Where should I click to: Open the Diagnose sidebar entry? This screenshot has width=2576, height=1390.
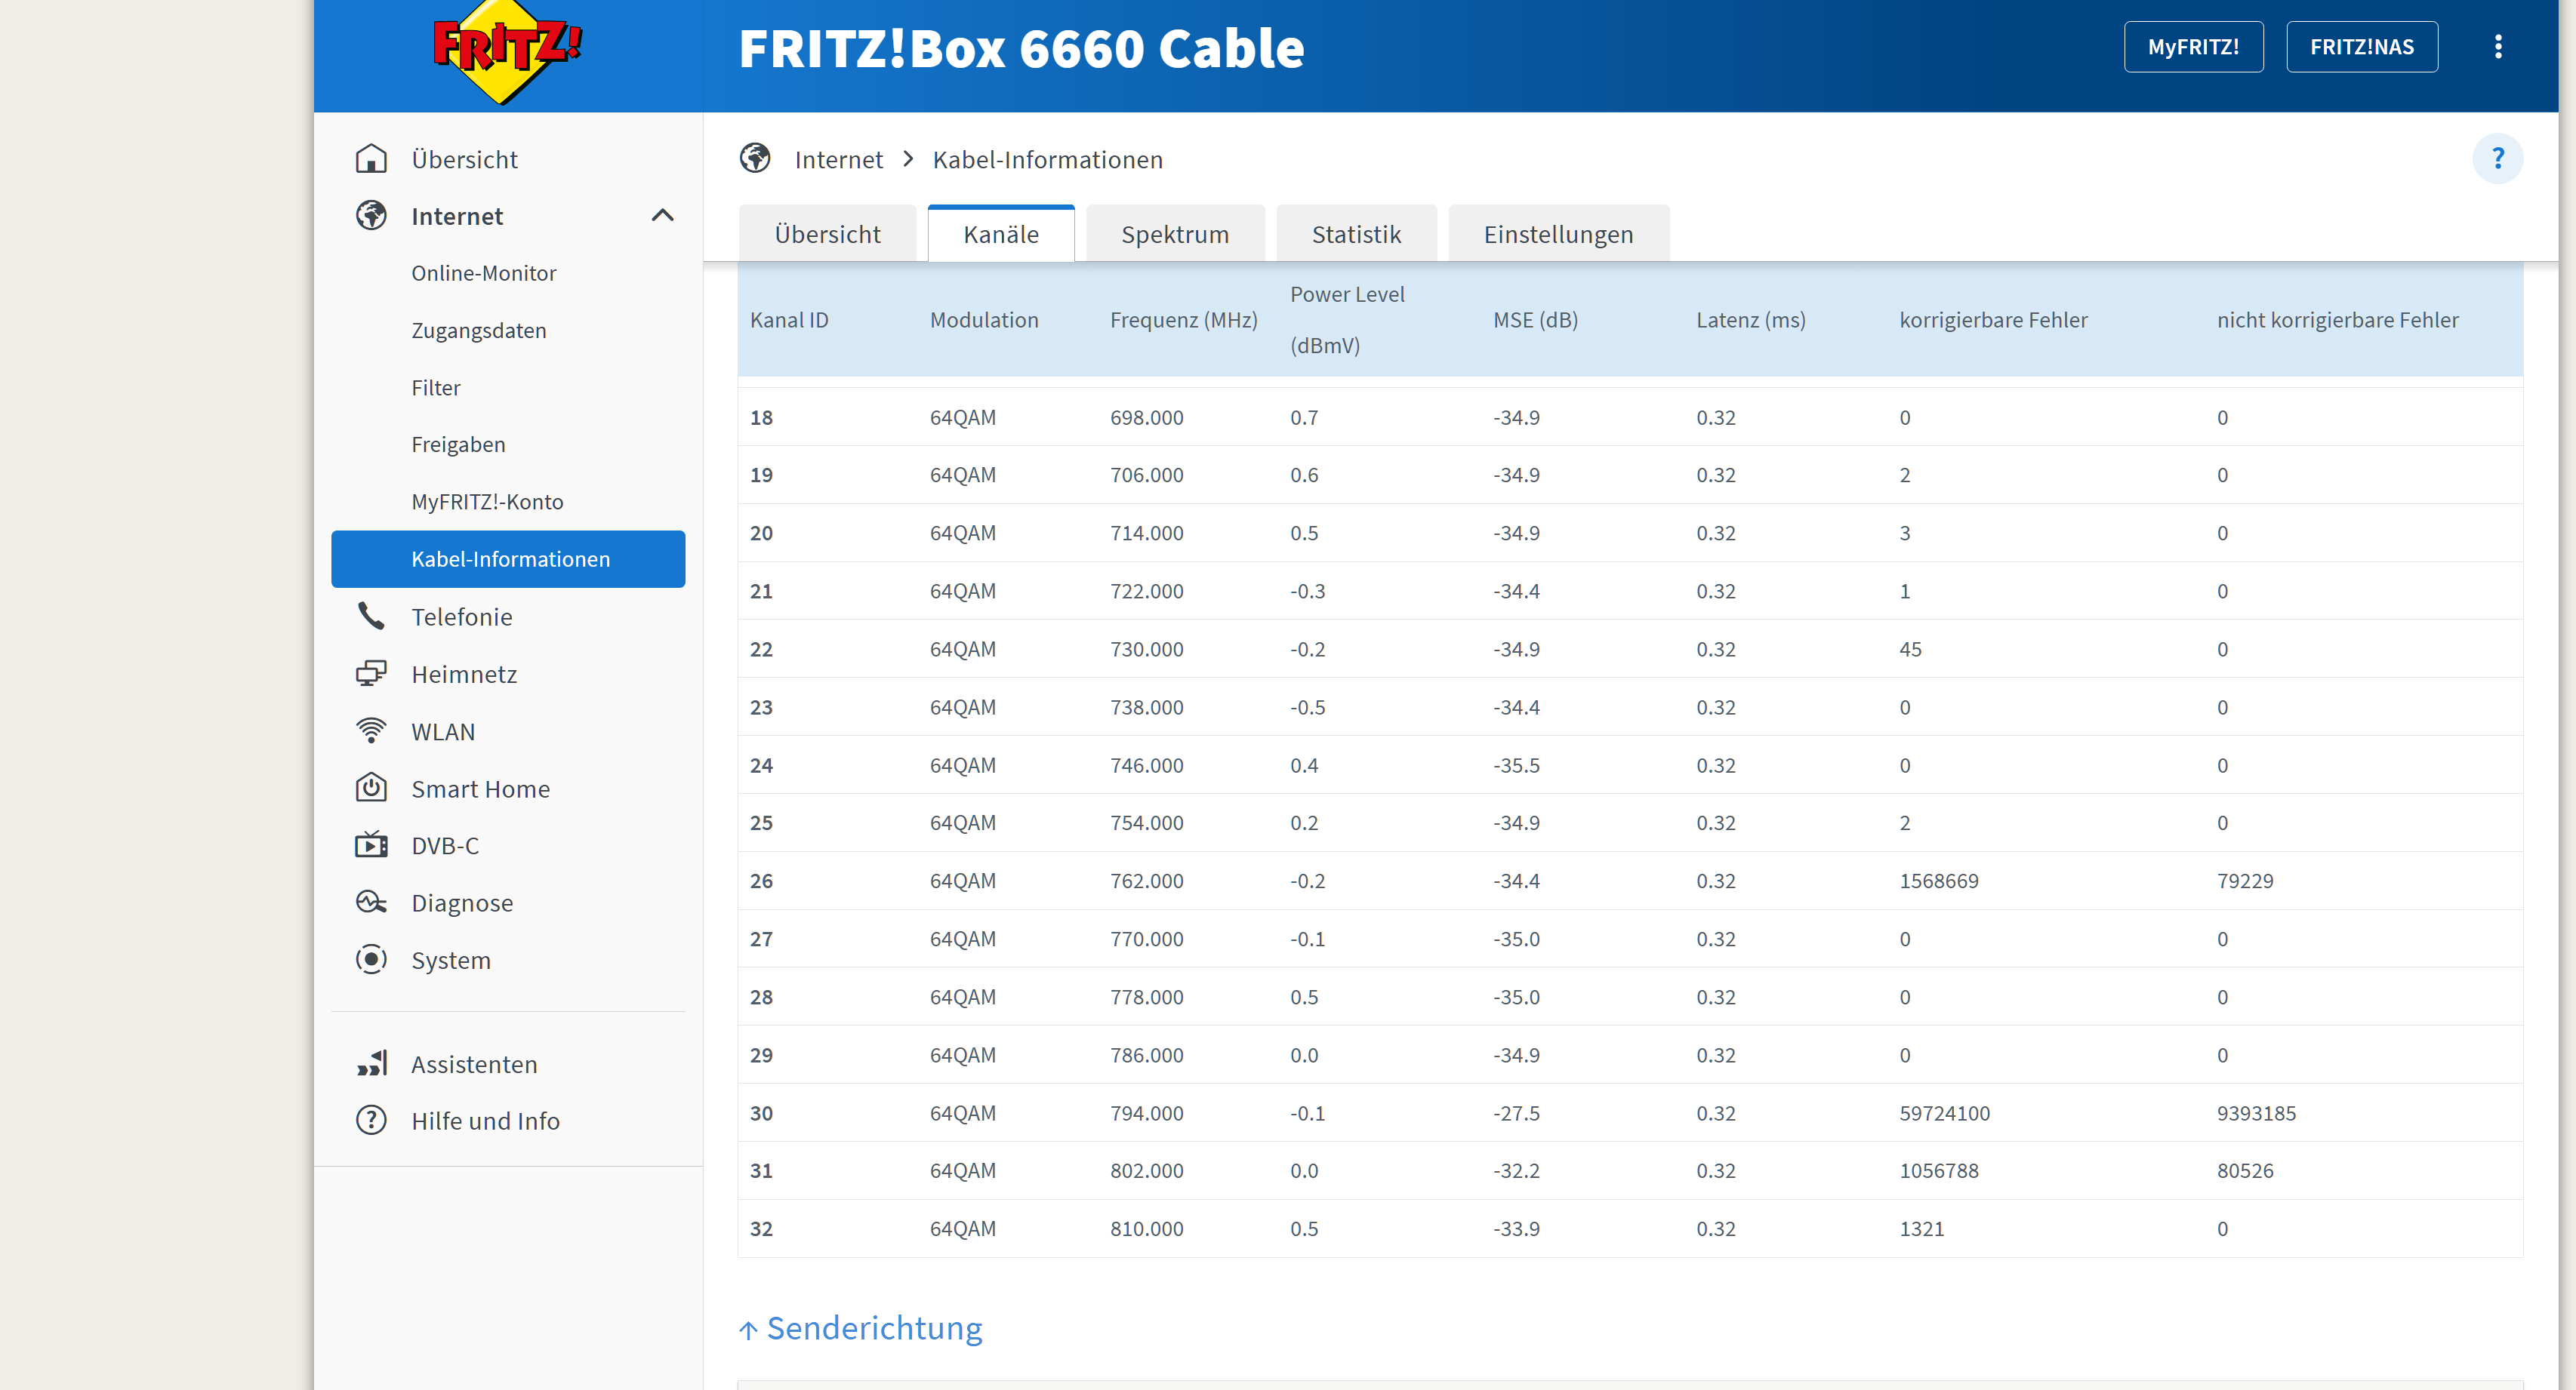click(x=462, y=903)
